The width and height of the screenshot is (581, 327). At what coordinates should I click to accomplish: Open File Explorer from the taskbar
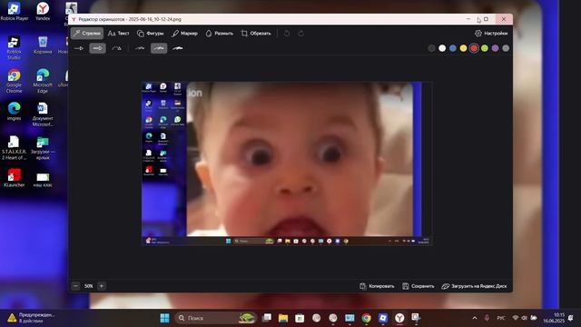tap(283, 318)
